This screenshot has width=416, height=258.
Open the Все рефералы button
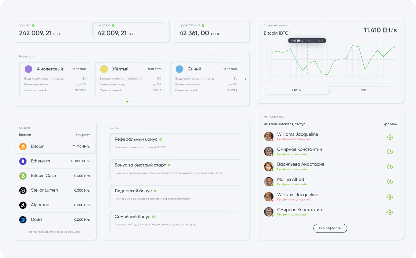[x=330, y=228]
